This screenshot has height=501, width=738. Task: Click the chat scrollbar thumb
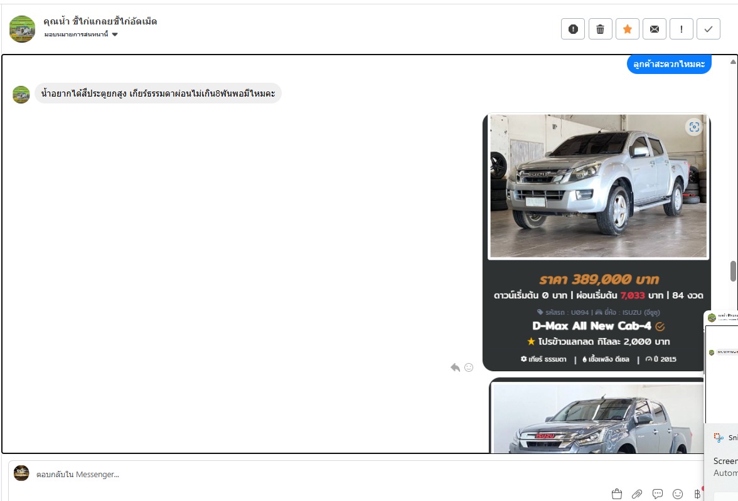pyautogui.click(x=733, y=272)
